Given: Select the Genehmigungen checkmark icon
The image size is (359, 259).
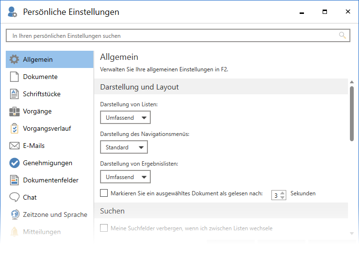Looking at the screenshot, I should (14, 163).
